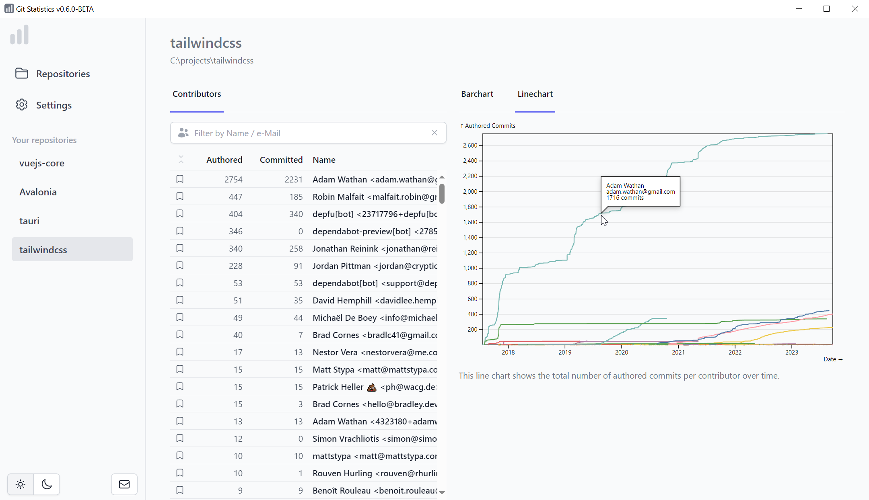Viewport: 869px width, 500px height.
Task: Bookmark Benoît Rouleau row
Action: click(x=180, y=490)
